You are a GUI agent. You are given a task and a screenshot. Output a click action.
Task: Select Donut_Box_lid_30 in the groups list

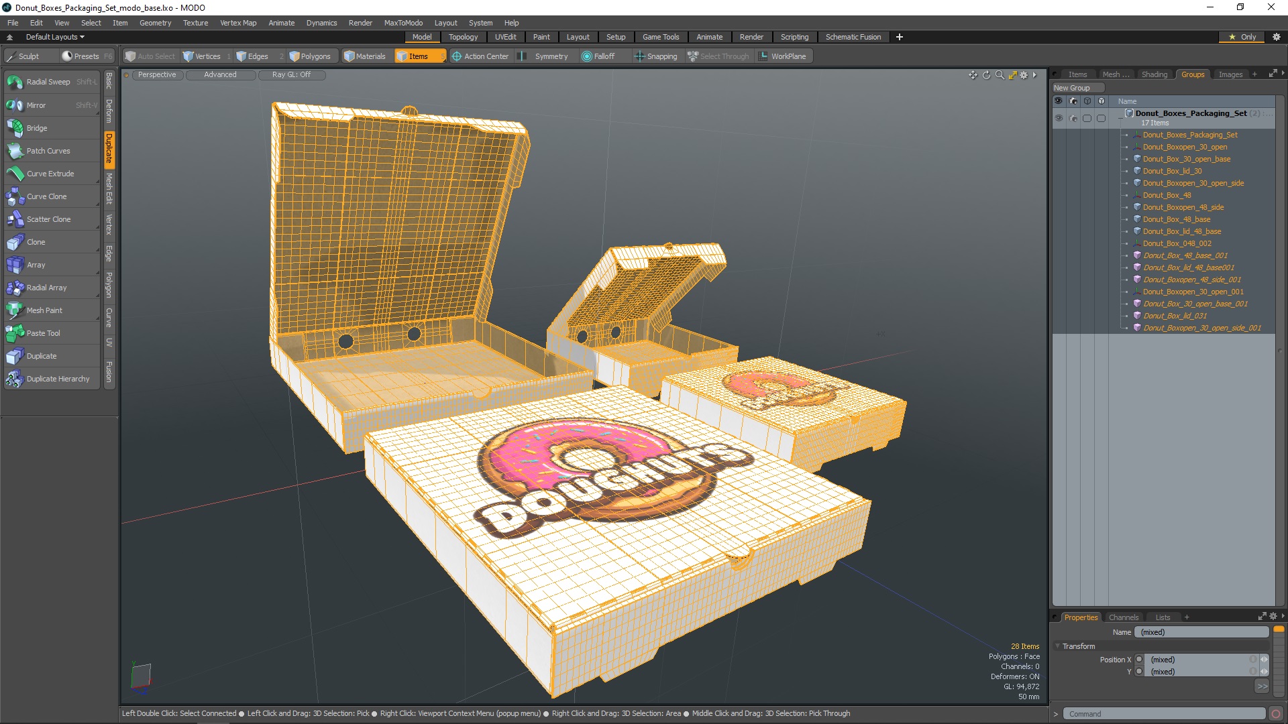pos(1172,171)
